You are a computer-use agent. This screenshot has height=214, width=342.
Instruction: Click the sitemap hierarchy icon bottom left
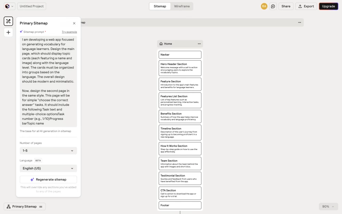click(8, 206)
